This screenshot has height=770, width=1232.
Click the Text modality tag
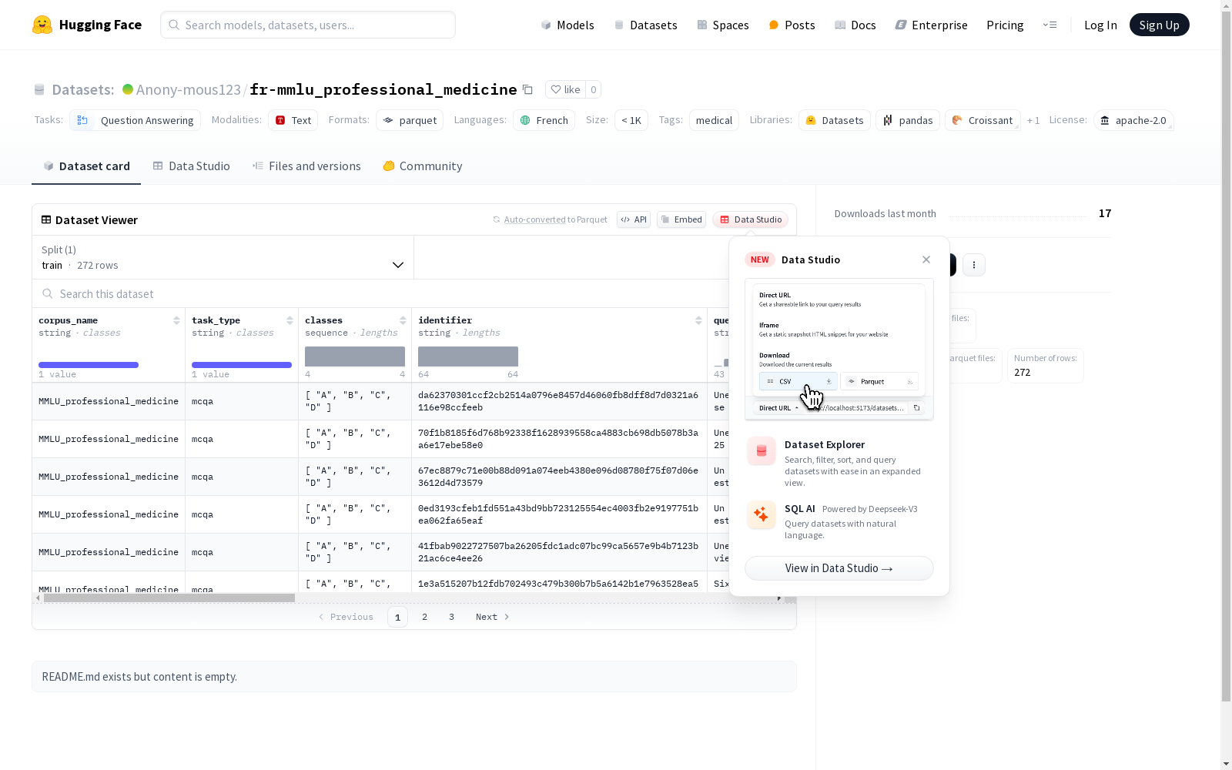point(293,120)
